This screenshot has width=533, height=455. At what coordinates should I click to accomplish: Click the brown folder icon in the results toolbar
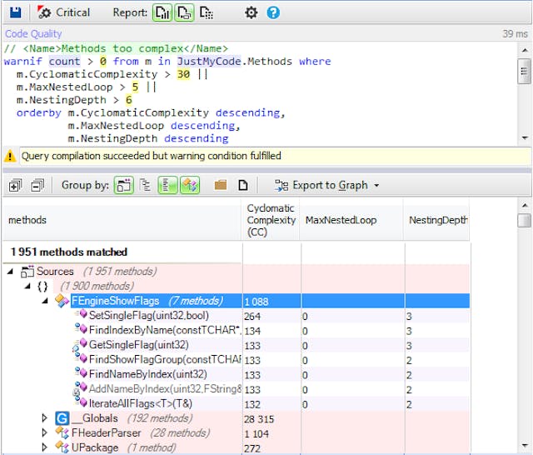click(221, 185)
